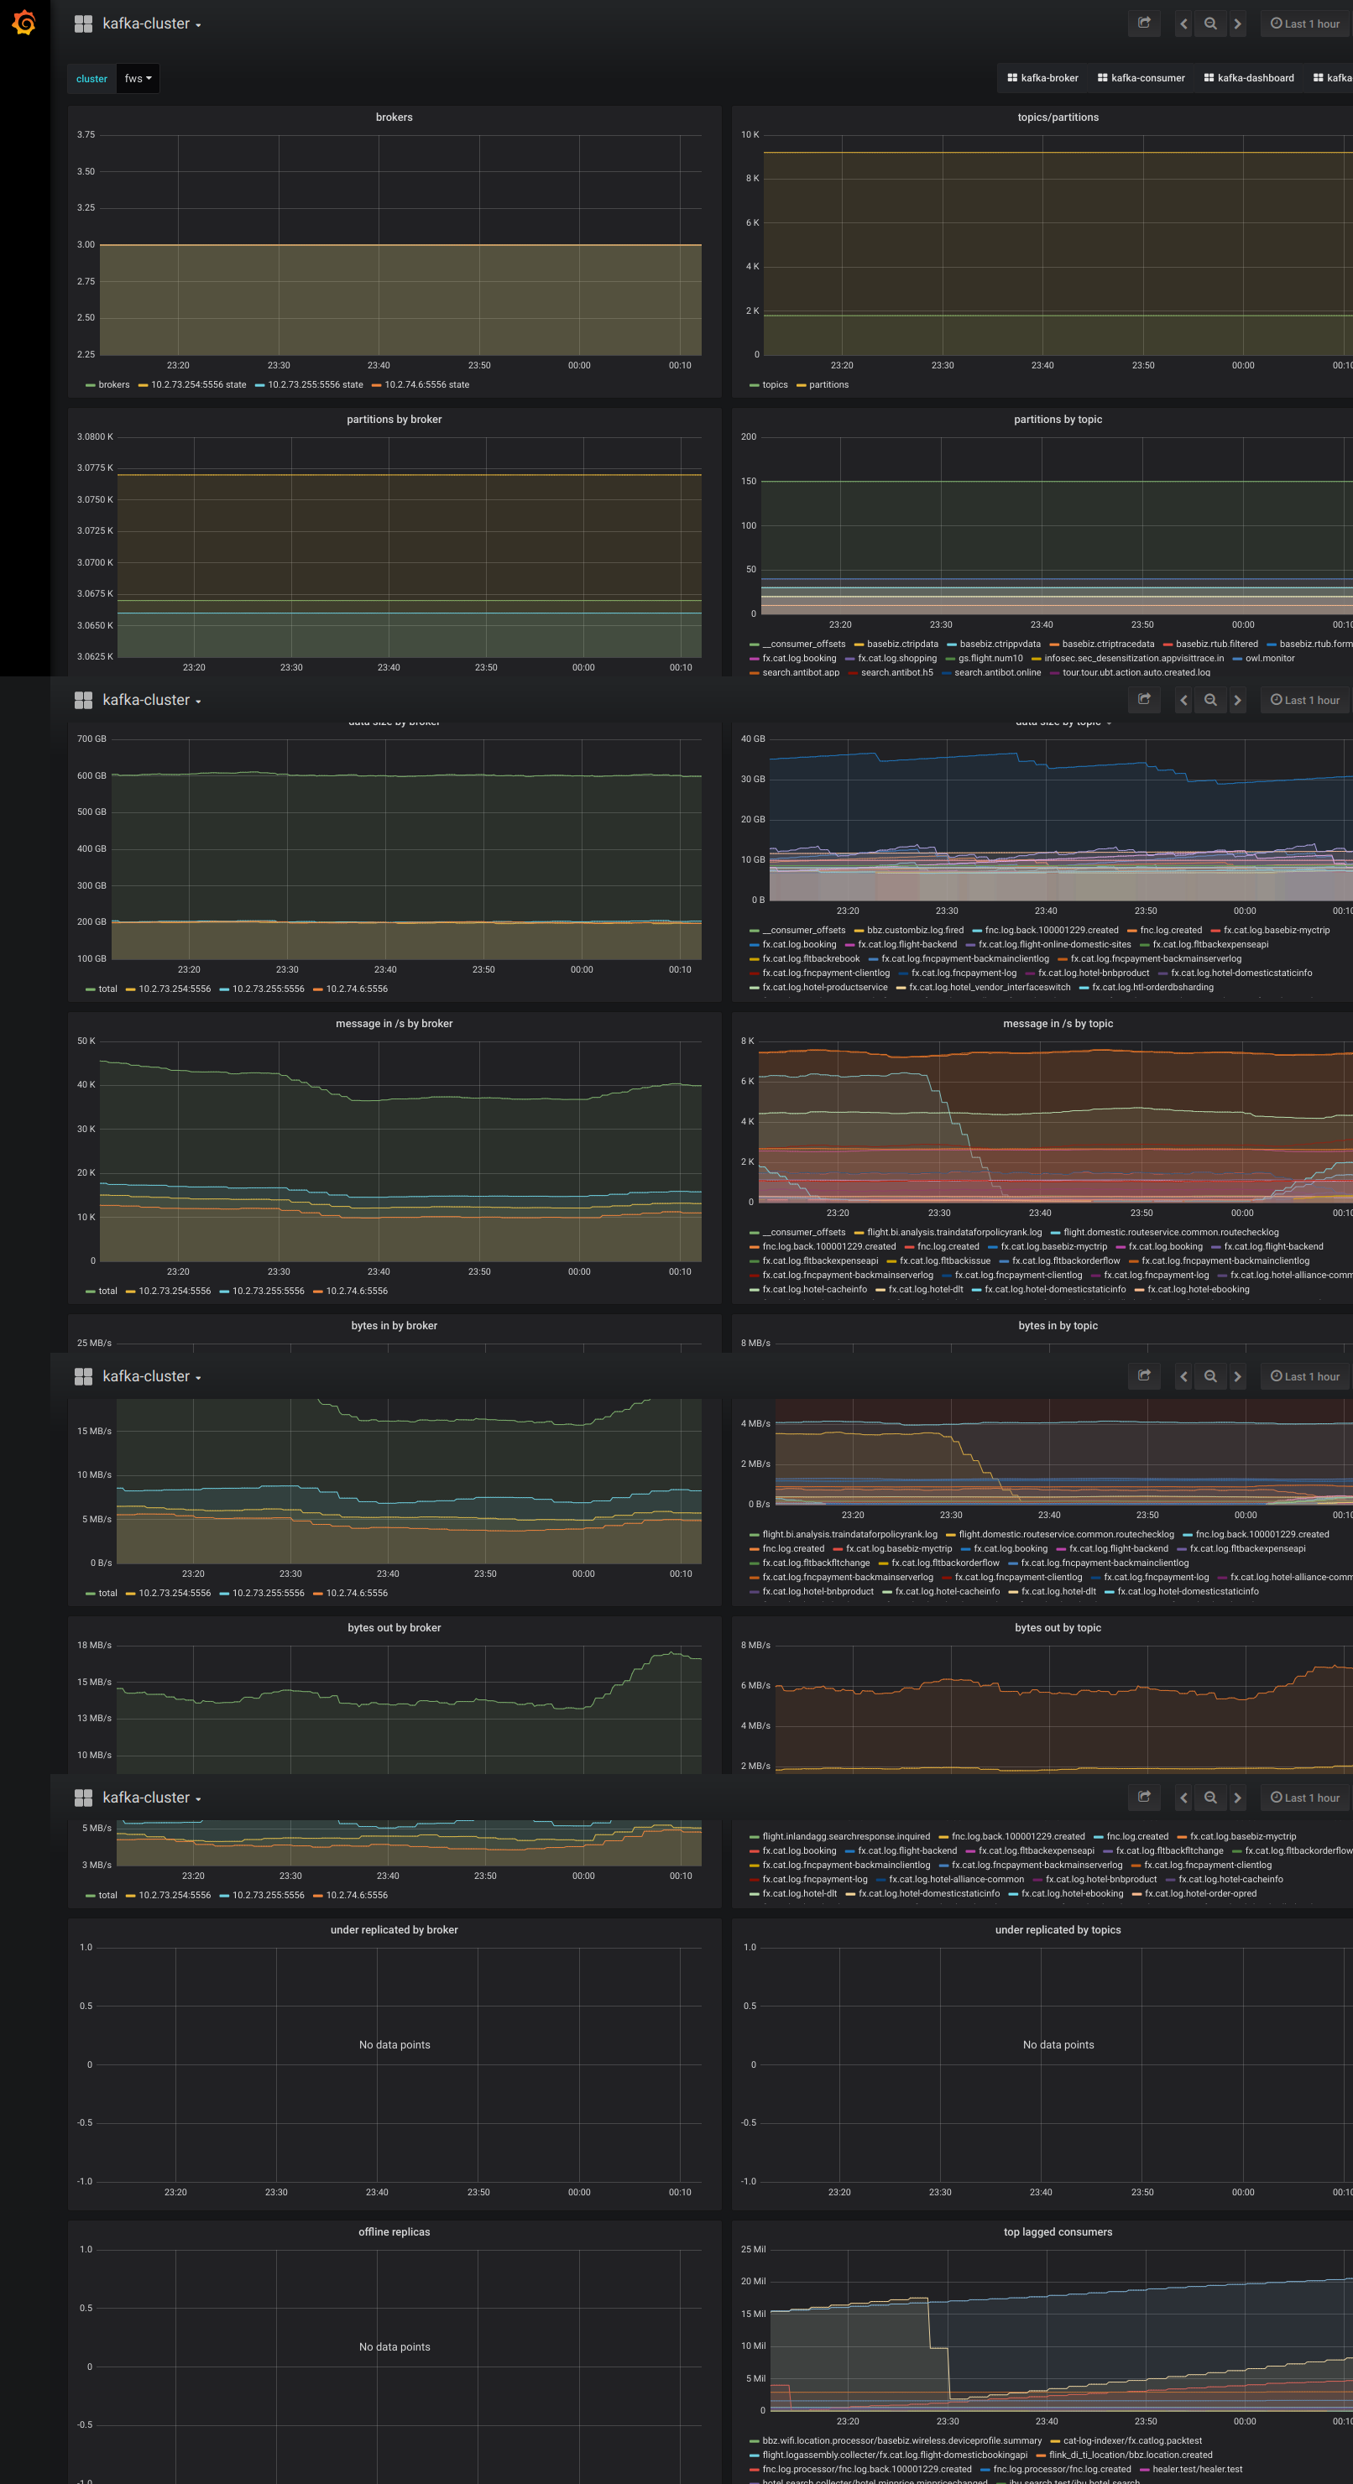This screenshot has height=2484, width=1353.
Task: Open the partitions by broker panel title menu
Action: (x=394, y=420)
